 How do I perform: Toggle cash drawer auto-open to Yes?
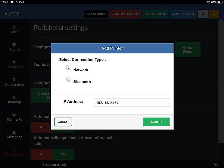[x=63, y=154]
